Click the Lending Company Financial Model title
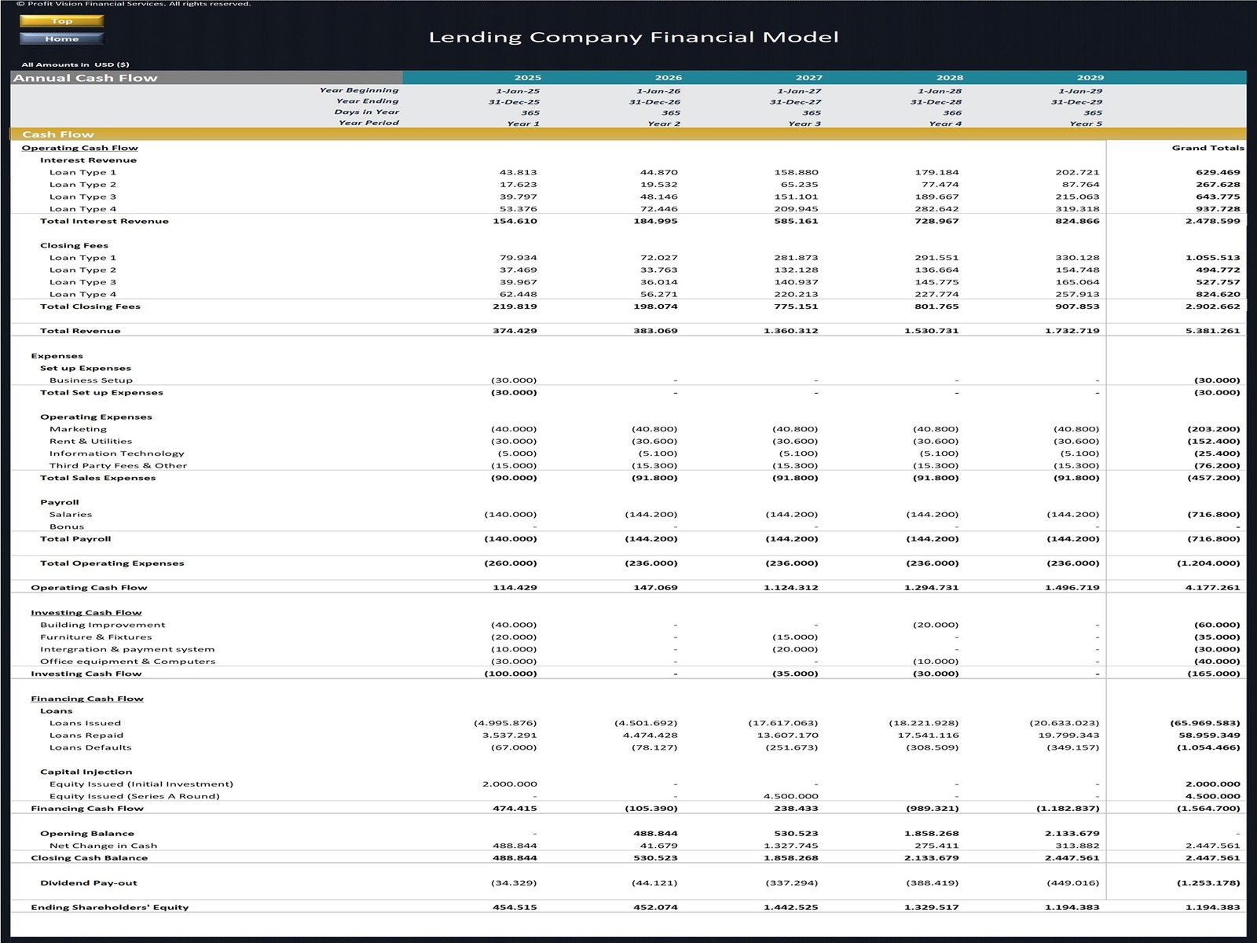The height and width of the screenshot is (943, 1257). [x=633, y=37]
